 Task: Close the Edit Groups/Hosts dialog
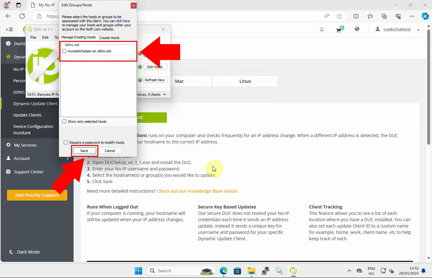[x=134, y=5]
